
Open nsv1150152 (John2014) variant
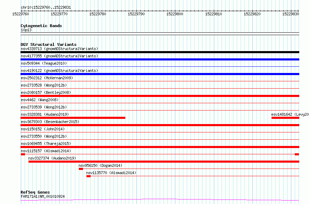43,129
